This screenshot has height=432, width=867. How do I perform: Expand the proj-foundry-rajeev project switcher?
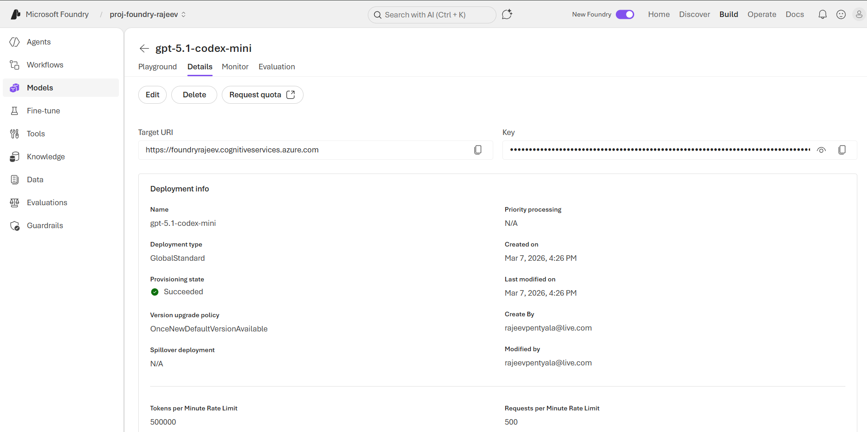(x=147, y=15)
